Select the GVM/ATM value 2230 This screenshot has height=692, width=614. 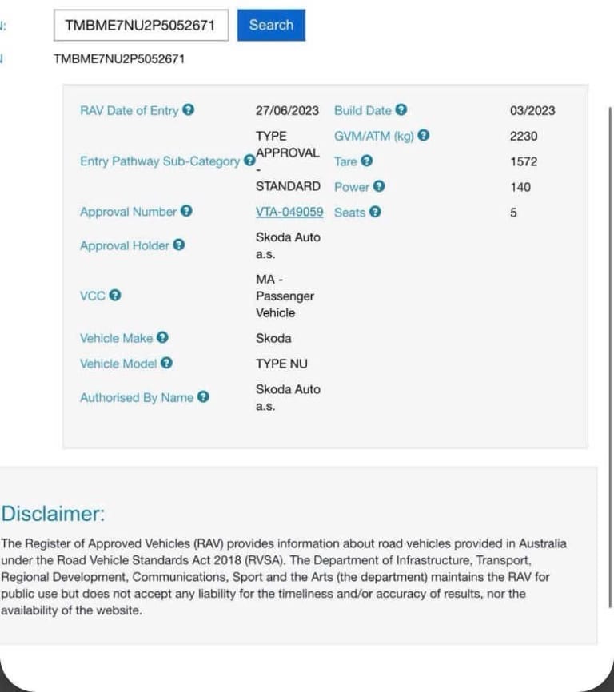click(524, 136)
